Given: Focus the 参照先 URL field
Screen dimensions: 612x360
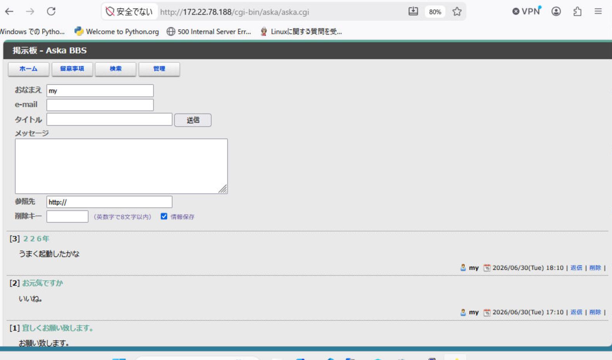Looking at the screenshot, I should point(109,202).
